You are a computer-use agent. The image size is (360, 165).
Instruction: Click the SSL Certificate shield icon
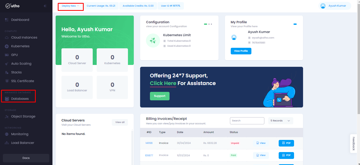pyautogui.click(x=7, y=81)
